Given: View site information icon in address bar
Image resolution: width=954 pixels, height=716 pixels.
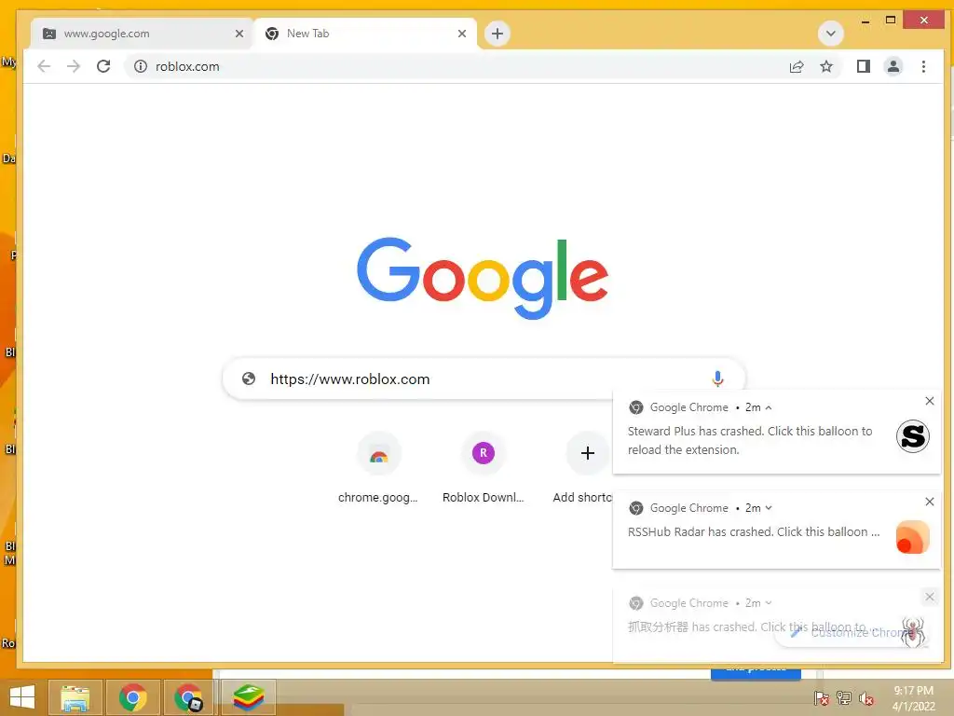Looking at the screenshot, I should click(141, 66).
